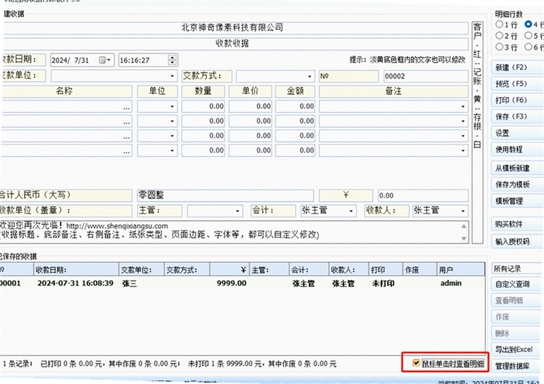The image size is (544, 384).
Task: Click the 未打印 status cell
Action: 383,283
